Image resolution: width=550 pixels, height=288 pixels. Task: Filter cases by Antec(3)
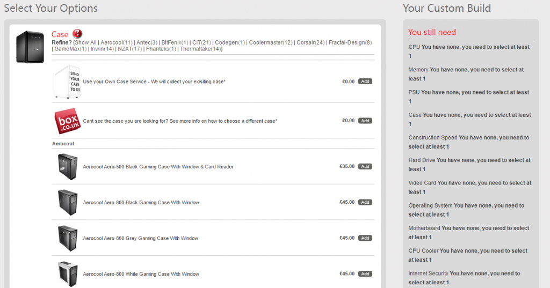point(147,42)
